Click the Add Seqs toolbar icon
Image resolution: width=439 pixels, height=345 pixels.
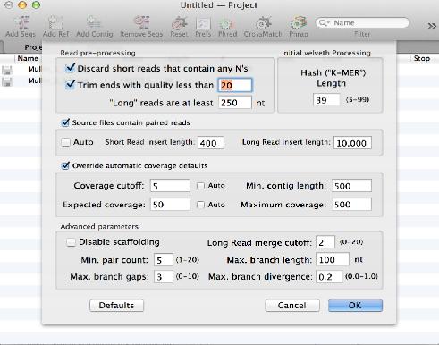21,27
